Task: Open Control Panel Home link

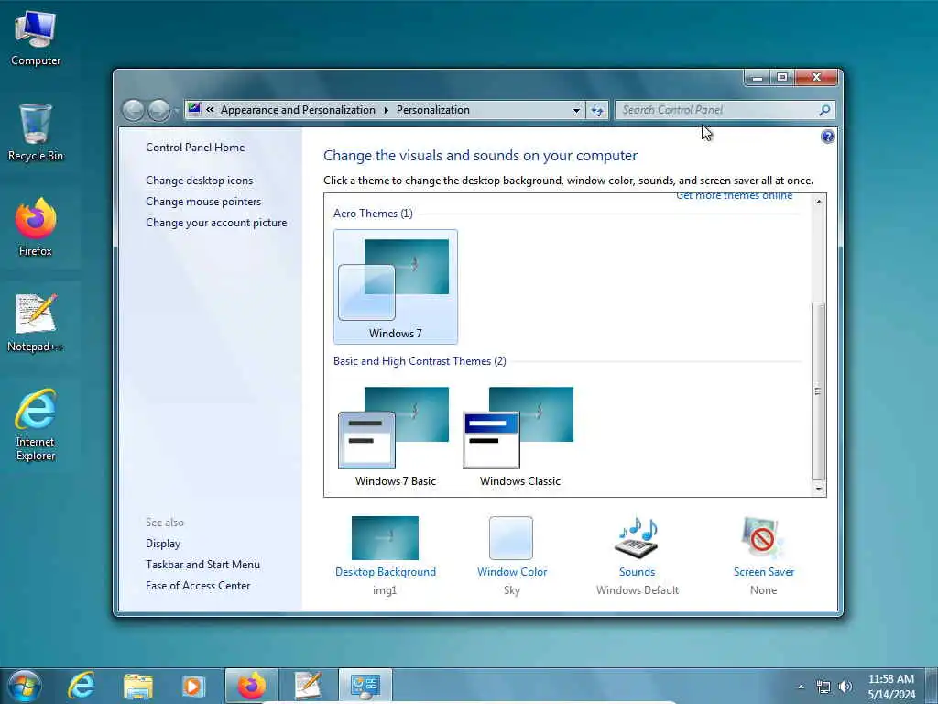Action: coord(195,148)
